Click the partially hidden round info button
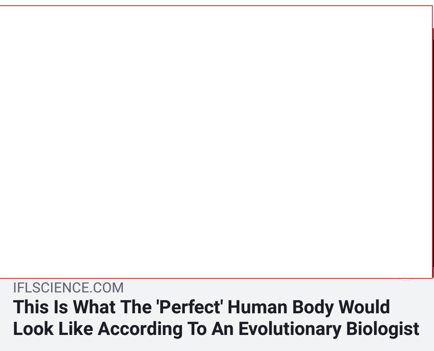This screenshot has height=351, width=434. tap(405, 280)
